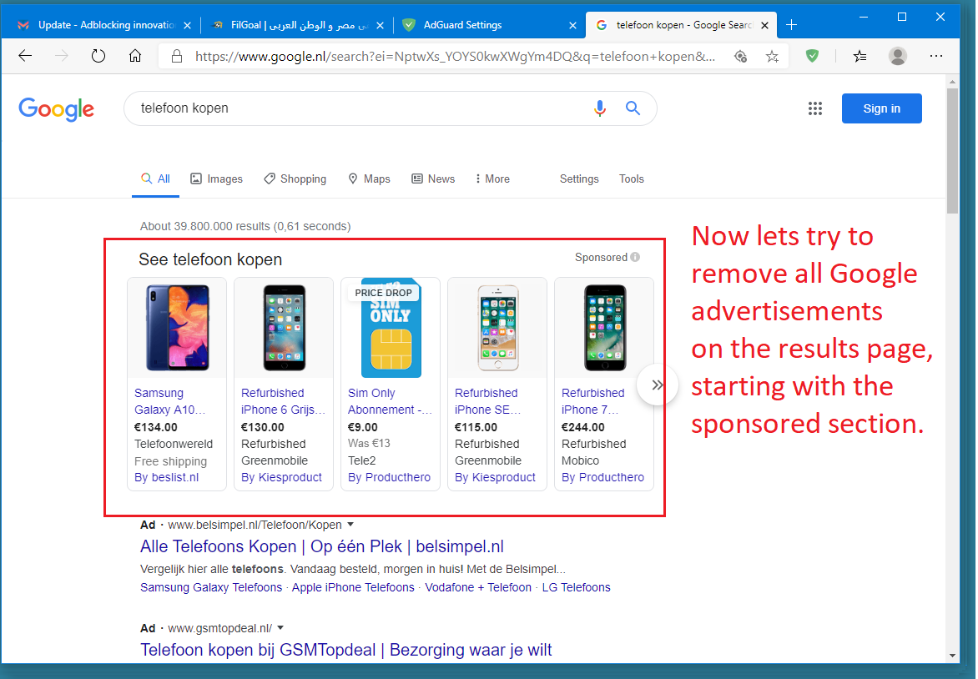
Task: Refresh the page
Action: point(98,56)
